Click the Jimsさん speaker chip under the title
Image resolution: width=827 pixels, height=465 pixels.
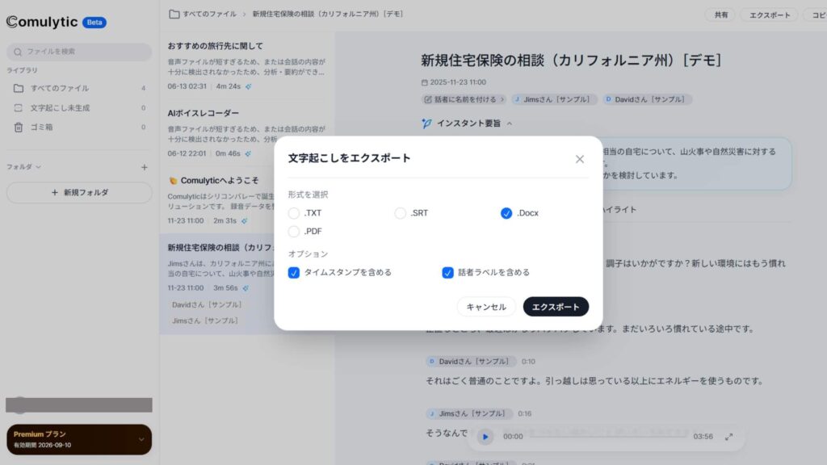pyautogui.click(x=554, y=99)
